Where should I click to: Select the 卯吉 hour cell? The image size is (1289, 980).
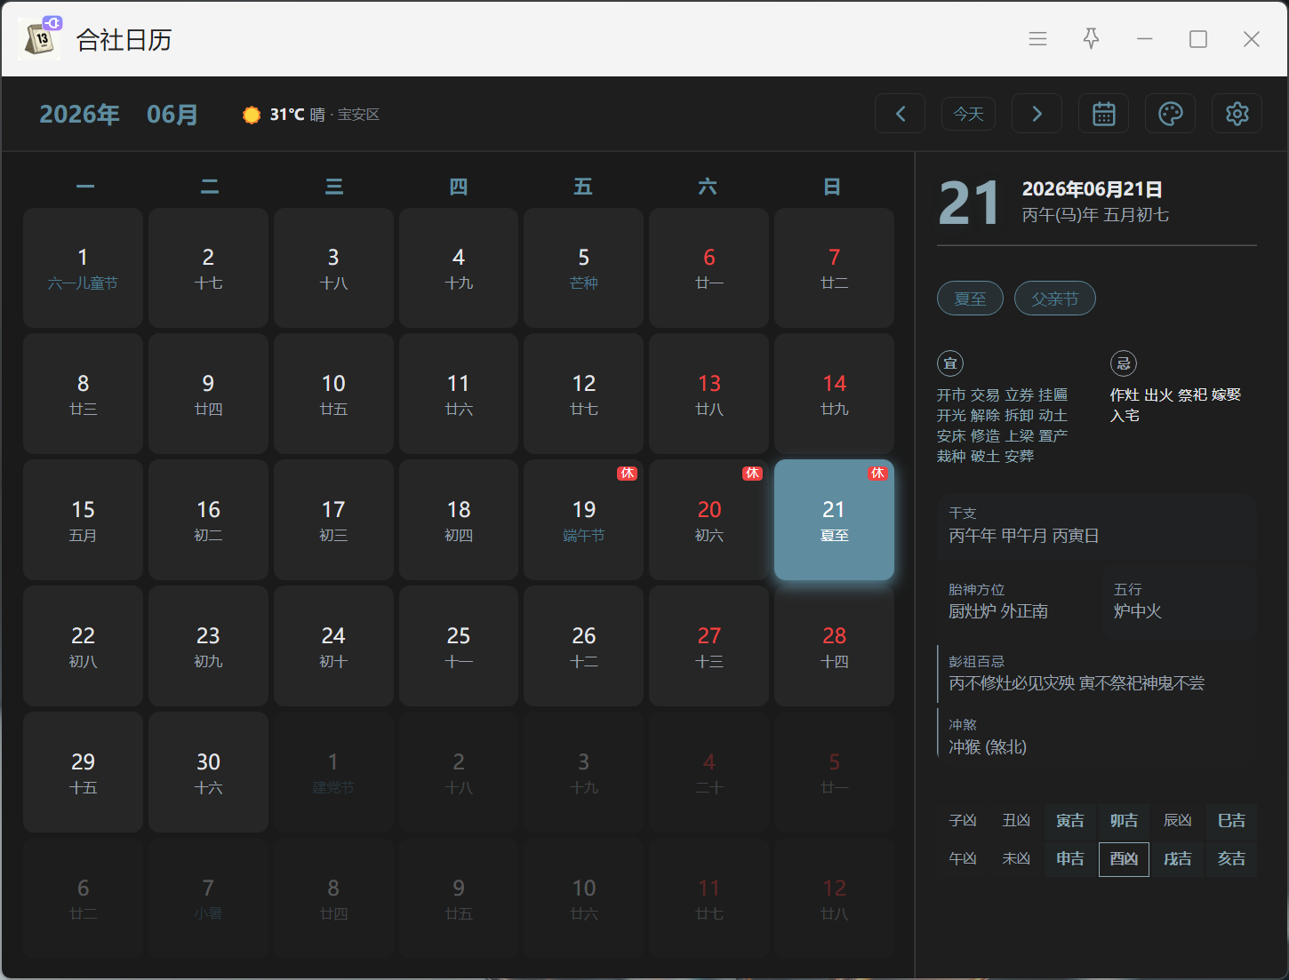[1124, 821]
